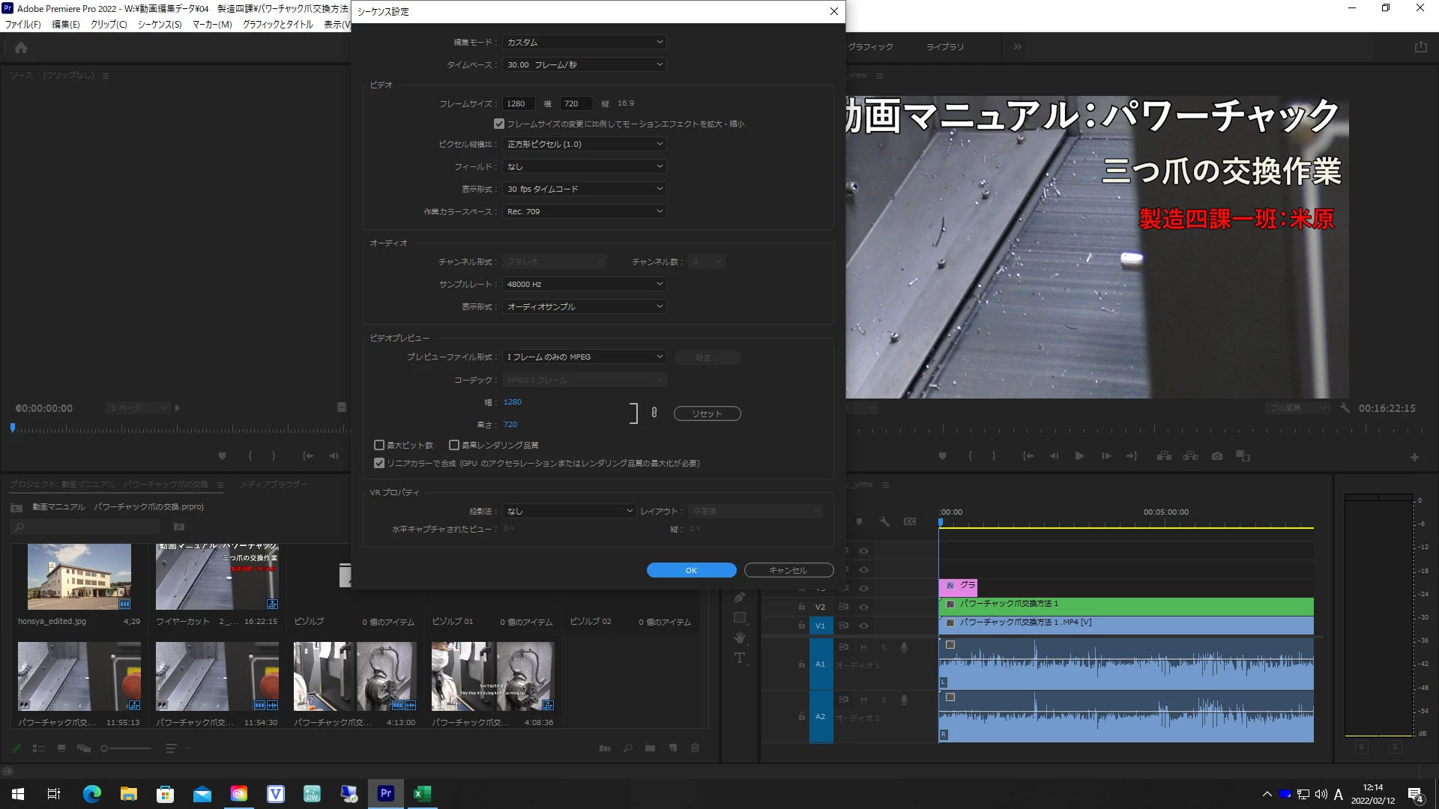
Task: Expand the Timebase 30.00 frames dropdown
Action: pyautogui.click(x=585, y=65)
